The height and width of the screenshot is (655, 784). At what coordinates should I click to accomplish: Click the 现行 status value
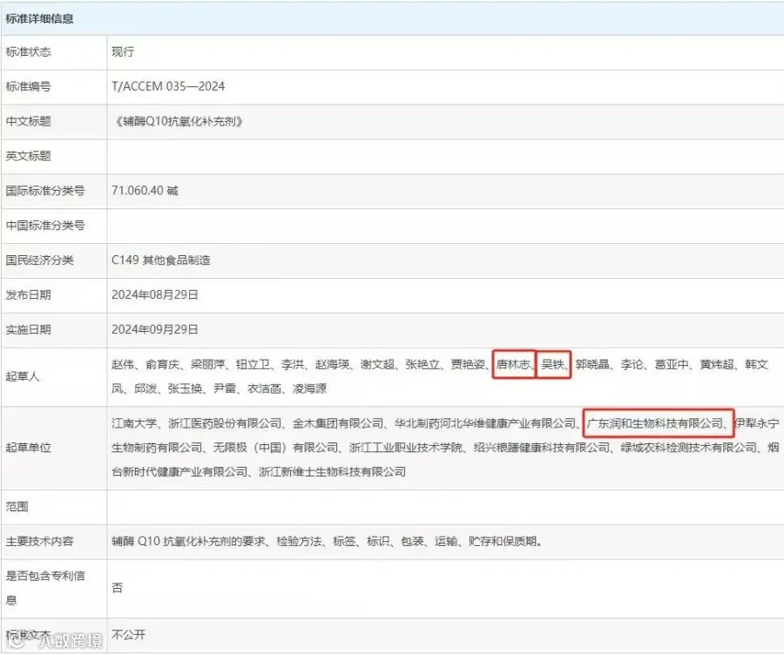click(123, 52)
